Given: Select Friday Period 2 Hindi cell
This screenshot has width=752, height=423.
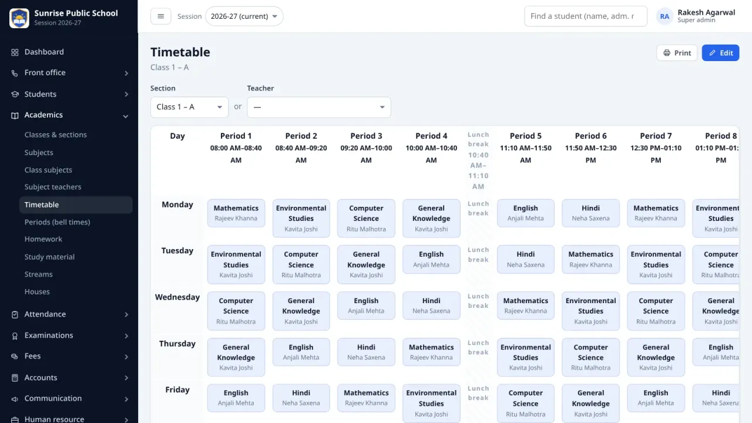Looking at the screenshot, I should 301,398.
